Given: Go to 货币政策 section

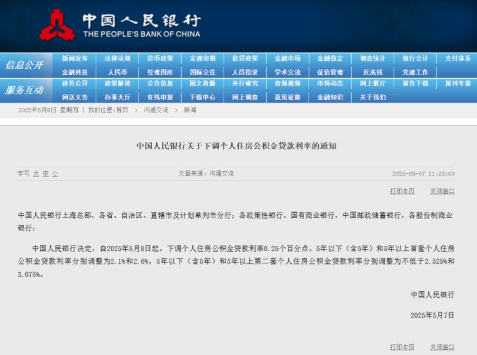Looking at the screenshot, I should click(160, 58).
